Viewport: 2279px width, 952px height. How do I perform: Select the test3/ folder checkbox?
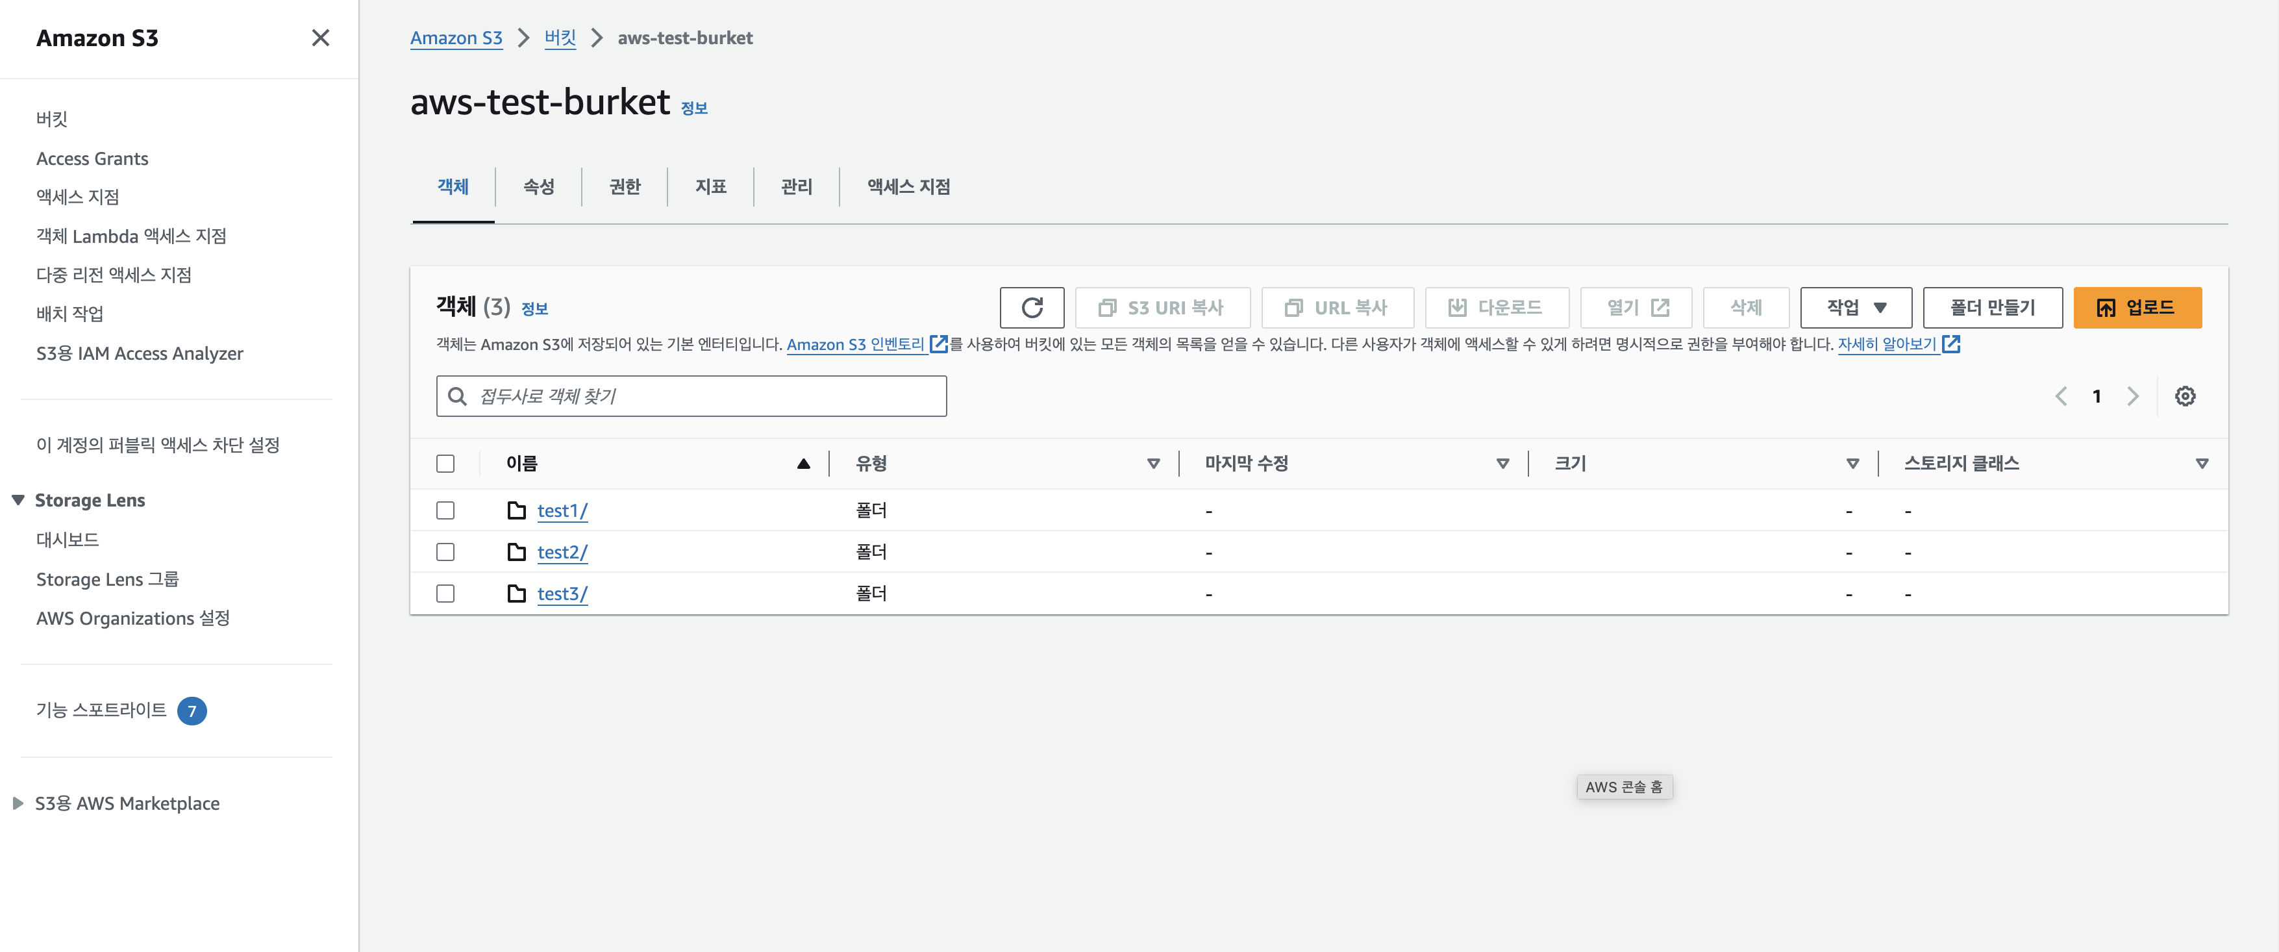click(x=445, y=593)
